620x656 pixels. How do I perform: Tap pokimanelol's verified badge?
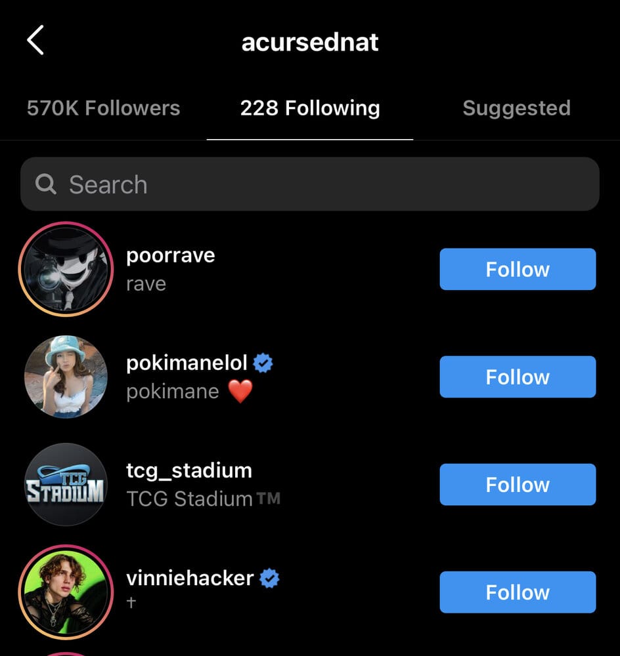(263, 363)
